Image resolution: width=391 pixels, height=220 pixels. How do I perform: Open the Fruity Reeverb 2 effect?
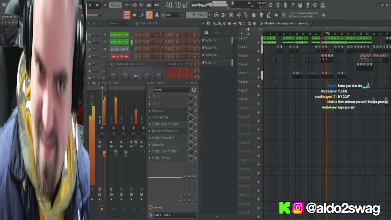tap(163, 137)
